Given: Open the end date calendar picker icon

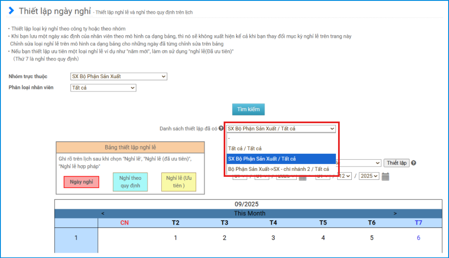Looking at the screenshot, I should [385, 176].
